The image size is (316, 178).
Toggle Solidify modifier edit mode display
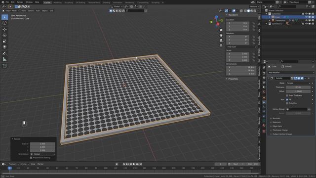click(295, 78)
